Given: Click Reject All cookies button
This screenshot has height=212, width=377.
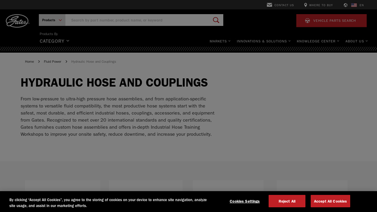Looking at the screenshot, I should pyautogui.click(x=287, y=201).
